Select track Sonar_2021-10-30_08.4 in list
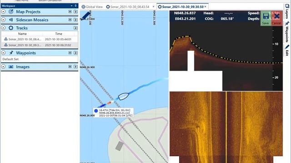Image resolution: width=291 pixels, height=163 pixels. pos(40,39)
